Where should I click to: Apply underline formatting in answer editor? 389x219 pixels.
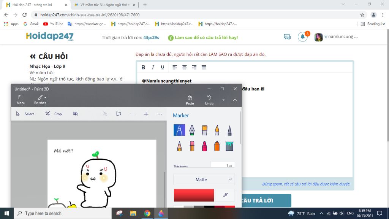tap(163, 67)
